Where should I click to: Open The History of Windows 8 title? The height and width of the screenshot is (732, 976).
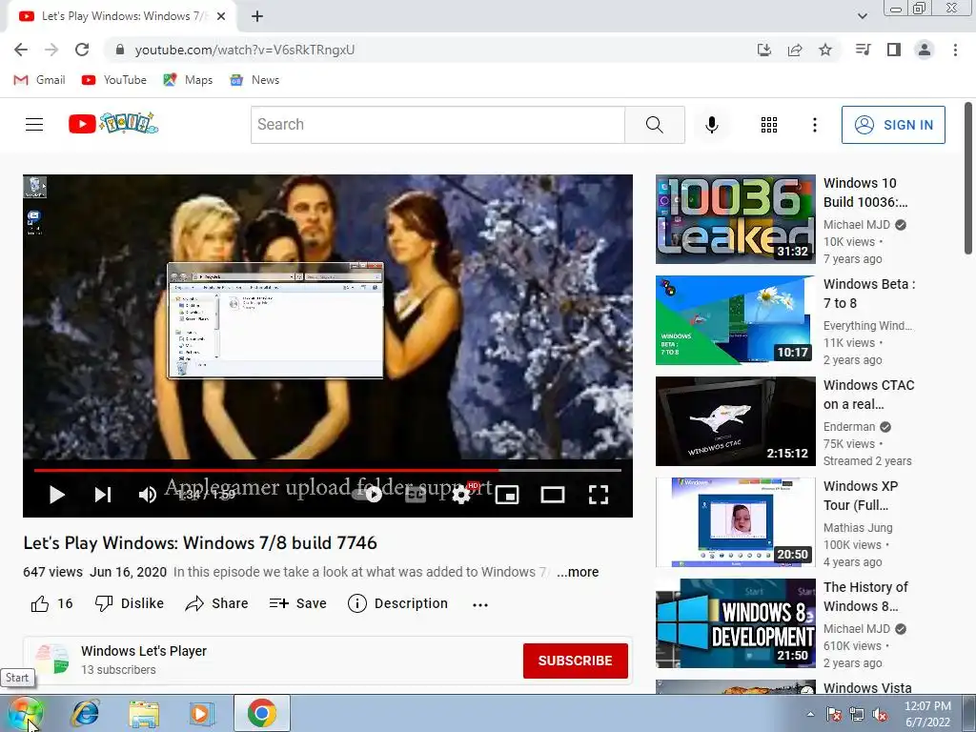[x=865, y=597]
